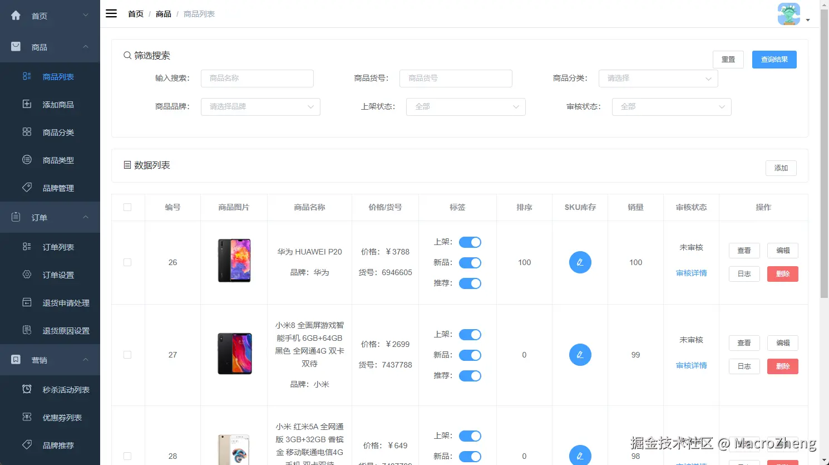Open 商品分类 in the sidebar
Screen dimensions: 829x465
tap(50, 132)
